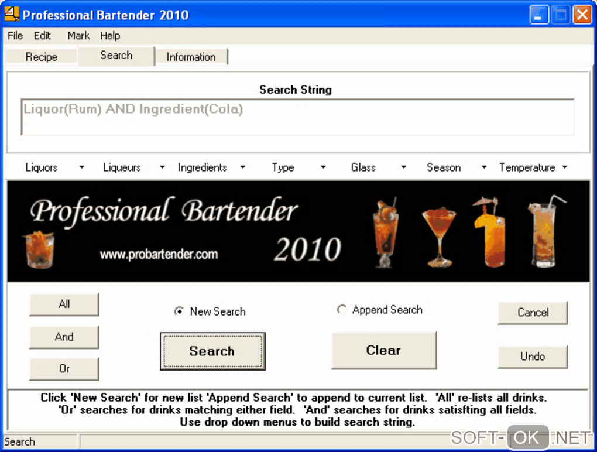This screenshot has width=597, height=452.
Task: Switch to the Recipe tab
Action: coord(41,57)
